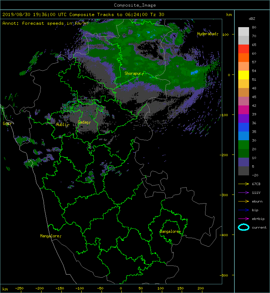This screenshot has width=270, height=293.
Task: Click the km label at bottom-left corner
Action: pos(5,289)
